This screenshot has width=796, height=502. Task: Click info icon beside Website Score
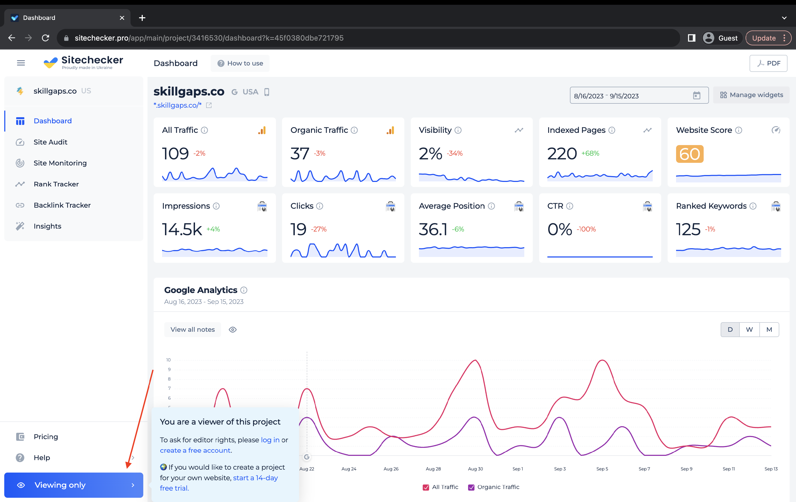point(739,130)
